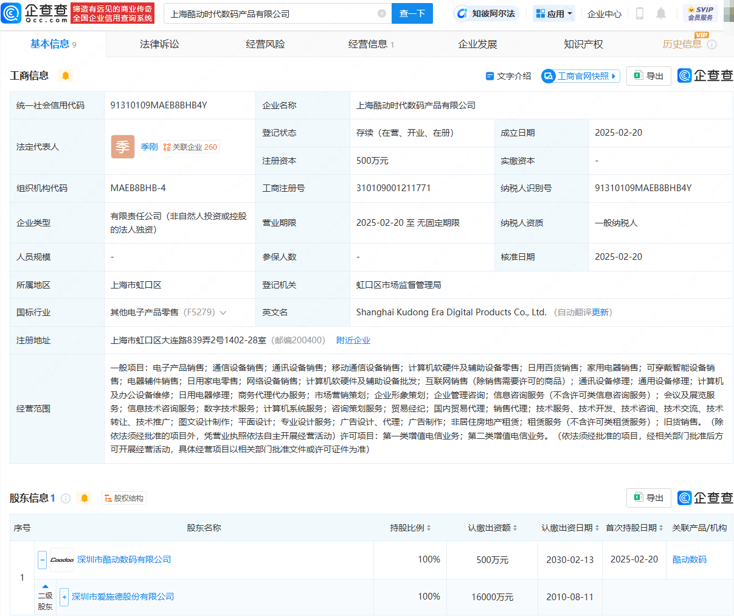Open 深圳市爱施德股份有限公司 link
The width and height of the screenshot is (734, 616).
tap(123, 597)
